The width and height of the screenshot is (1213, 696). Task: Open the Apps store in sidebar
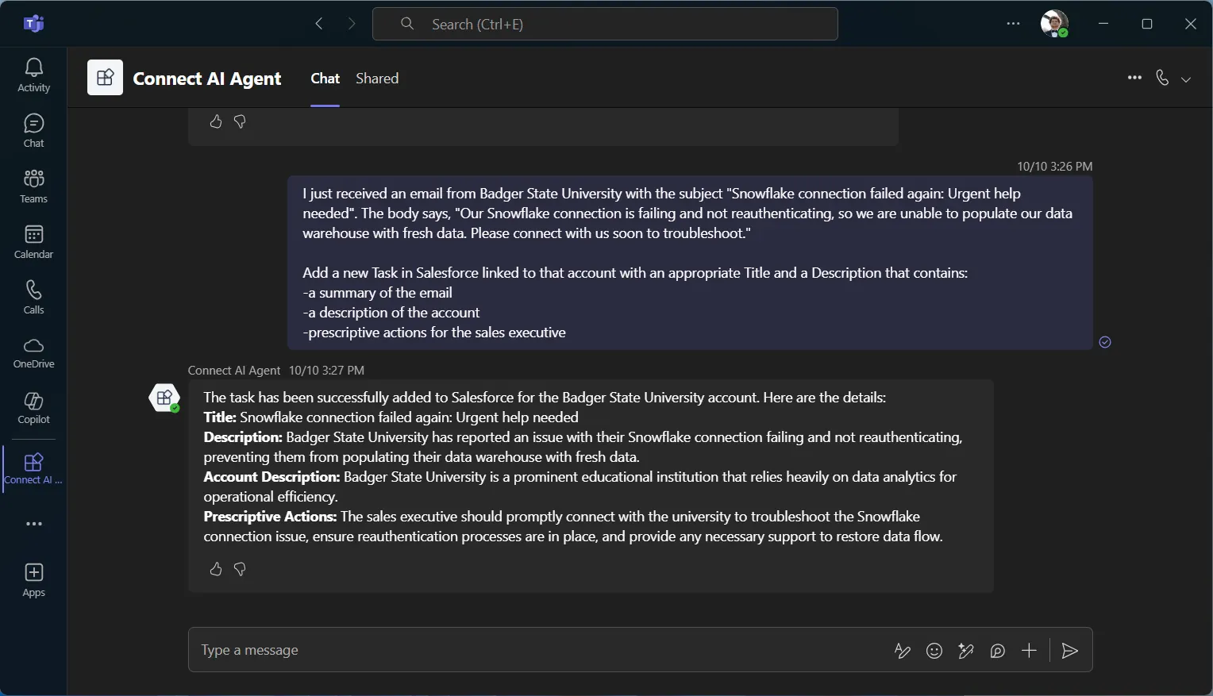[x=33, y=580]
